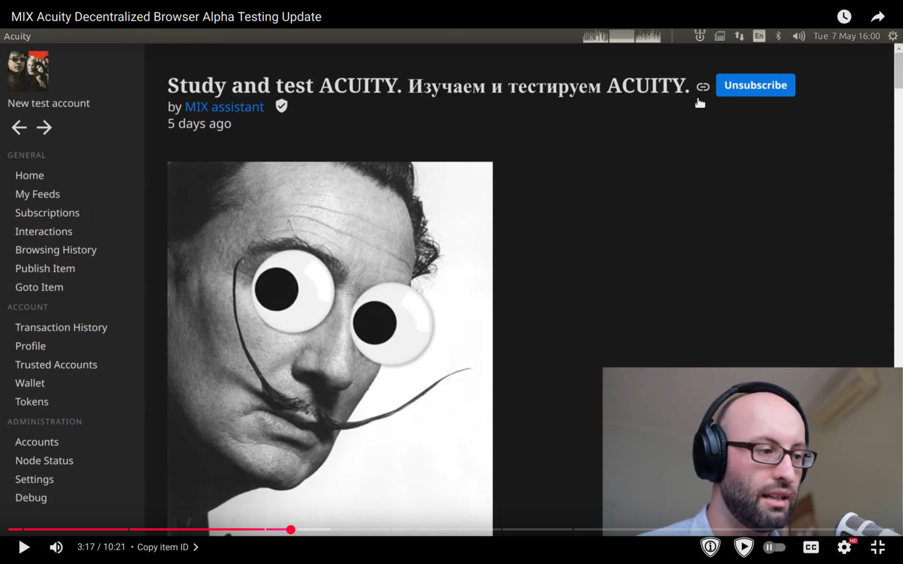The width and height of the screenshot is (903, 564).
Task: Toggle closed captions
Action: click(811, 547)
